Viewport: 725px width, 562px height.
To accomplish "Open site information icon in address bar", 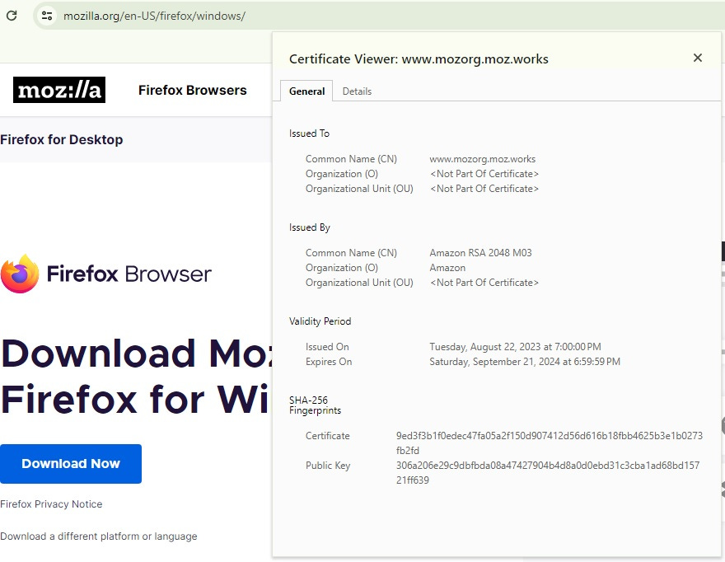I will pyautogui.click(x=47, y=16).
